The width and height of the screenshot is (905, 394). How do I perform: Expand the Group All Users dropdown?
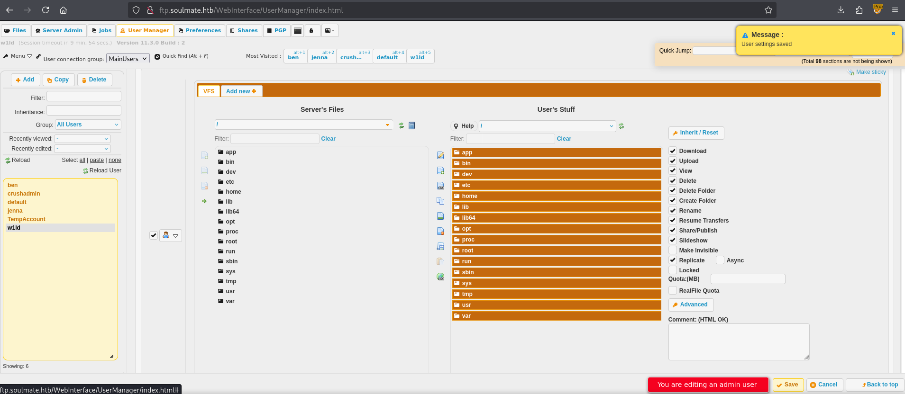[x=88, y=125]
